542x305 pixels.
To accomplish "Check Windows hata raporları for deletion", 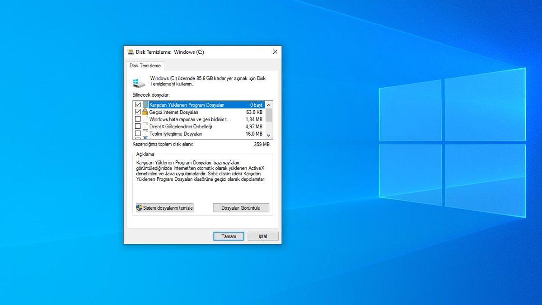I will point(138,119).
